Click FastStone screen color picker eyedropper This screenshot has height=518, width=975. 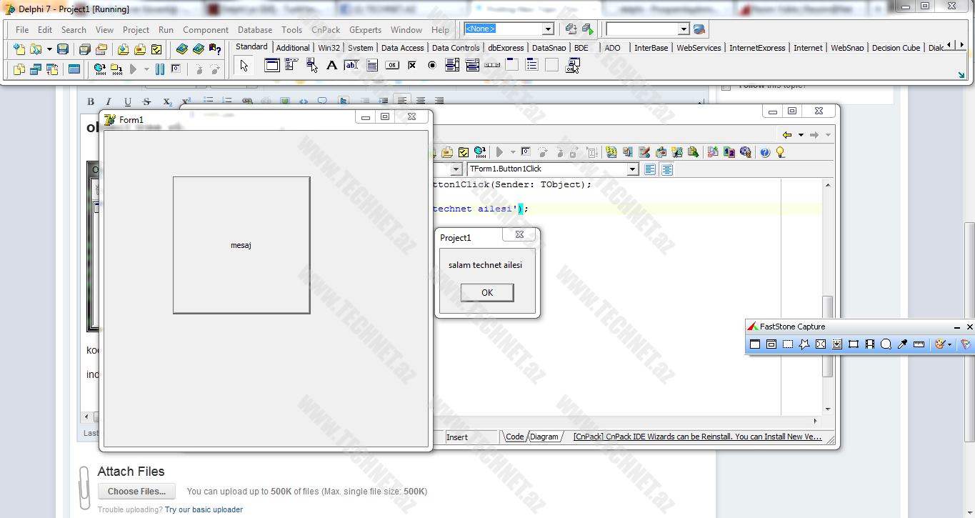click(902, 344)
